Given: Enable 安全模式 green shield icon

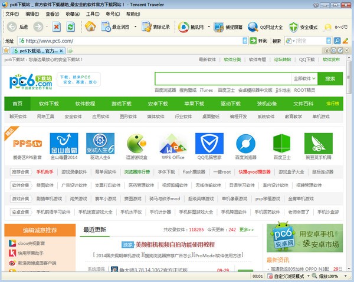Looking at the screenshot, I should 293,27.
